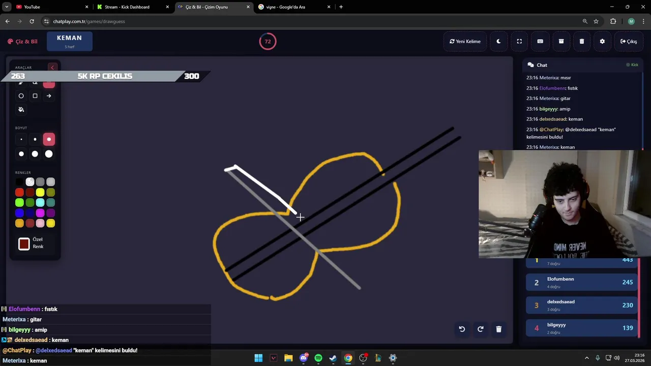This screenshot has height=366, width=651.
Task: Select the arrow drawing tool
Action: (x=49, y=96)
